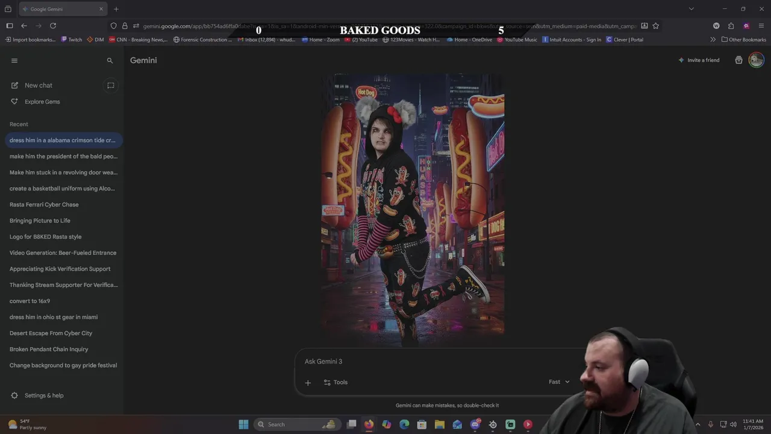Click the taskbar Search box
771x434 pixels.
coord(297,424)
